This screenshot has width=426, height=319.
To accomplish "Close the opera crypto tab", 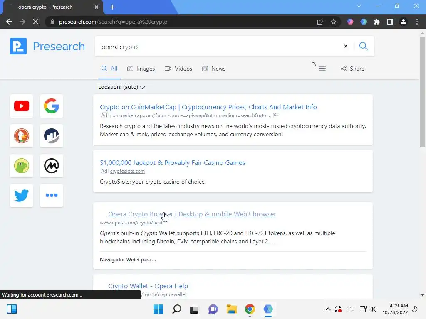I will [x=97, y=7].
